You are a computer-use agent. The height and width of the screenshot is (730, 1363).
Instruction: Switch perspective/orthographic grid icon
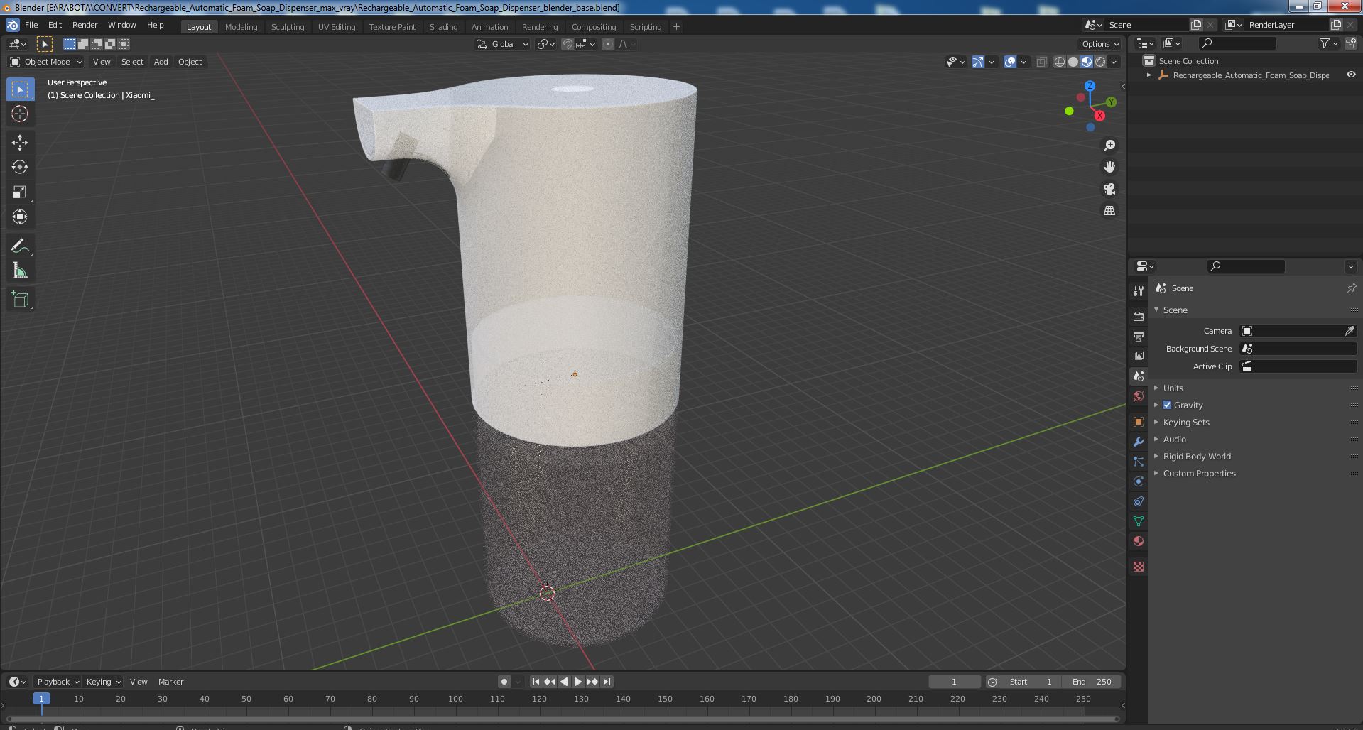point(1109,211)
